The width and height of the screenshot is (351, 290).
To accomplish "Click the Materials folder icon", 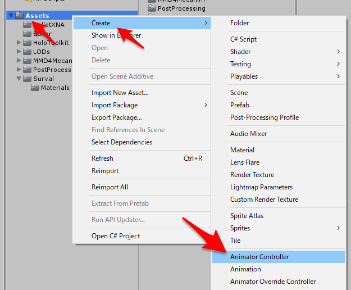I will pyautogui.click(x=35, y=88).
